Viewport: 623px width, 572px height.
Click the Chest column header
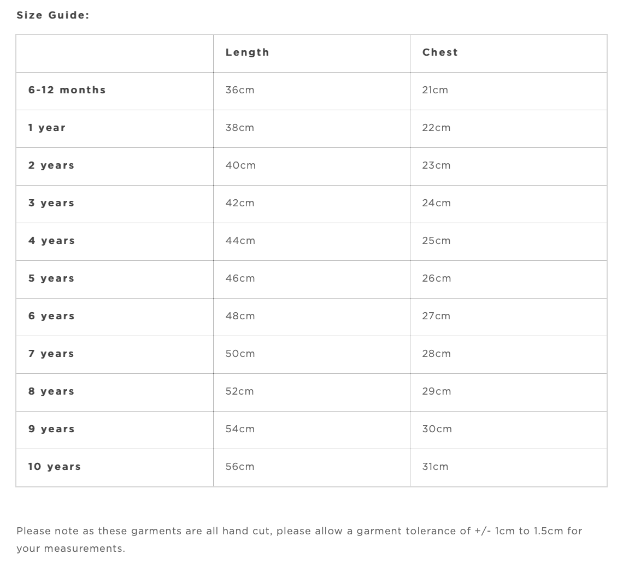pyautogui.click(x=440, y=52)
